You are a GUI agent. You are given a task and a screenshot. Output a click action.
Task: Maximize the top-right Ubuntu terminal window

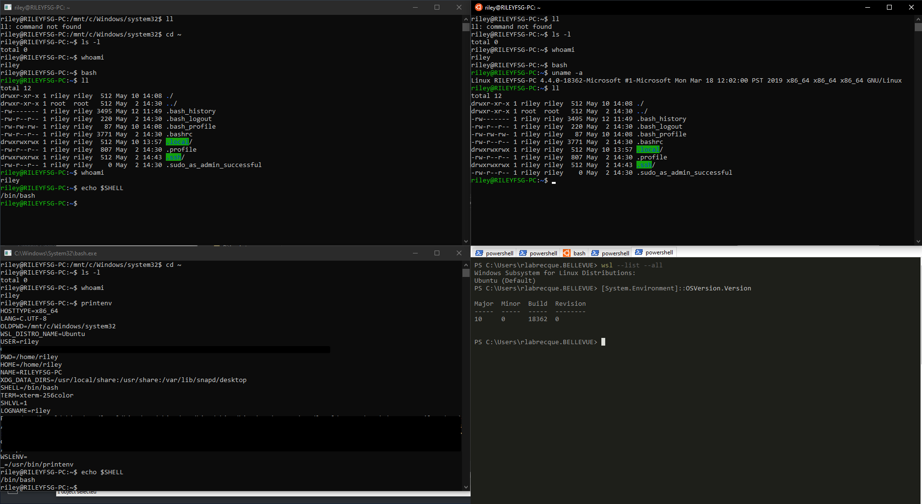tap(889, 7)
